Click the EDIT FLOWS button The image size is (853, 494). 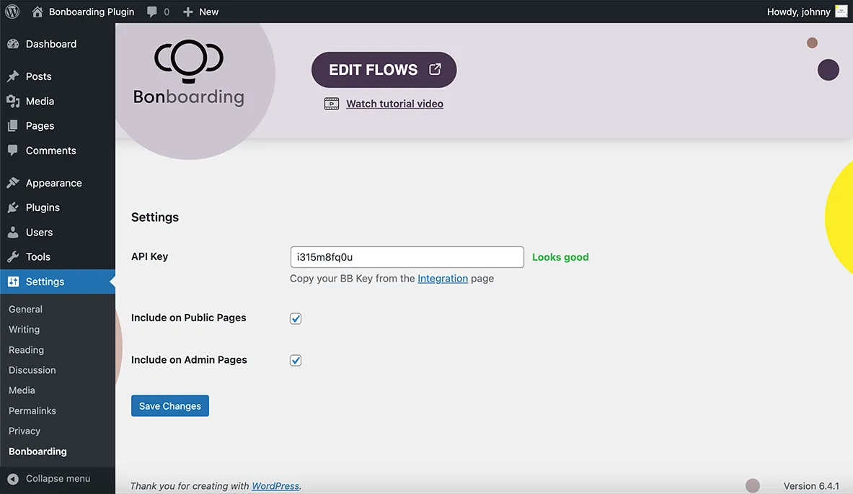(384, 69)
